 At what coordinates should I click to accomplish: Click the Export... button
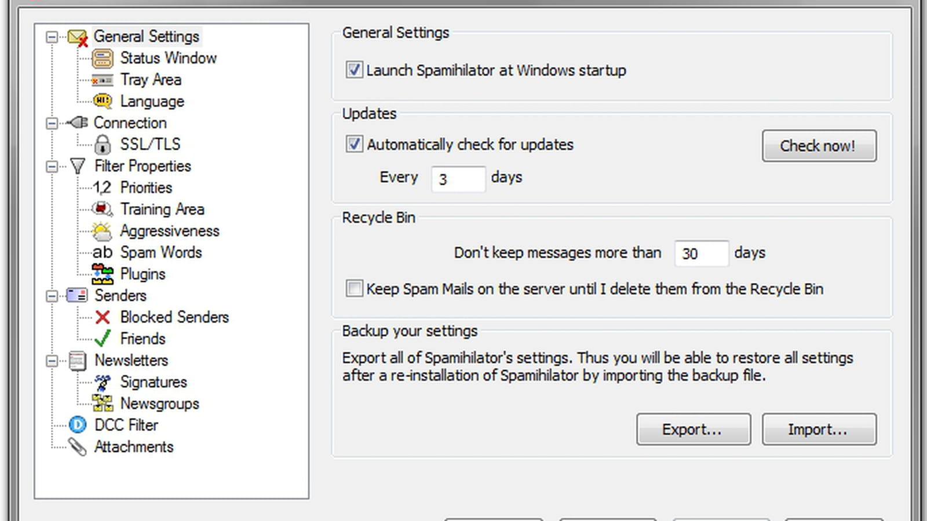(694, 429)
